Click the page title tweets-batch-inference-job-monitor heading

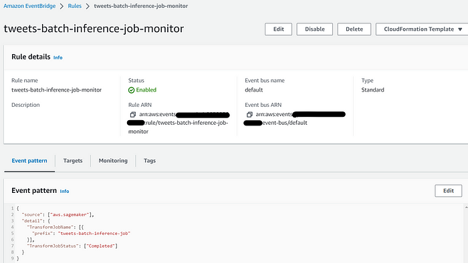pyautogui.click(x=94, y=29)
